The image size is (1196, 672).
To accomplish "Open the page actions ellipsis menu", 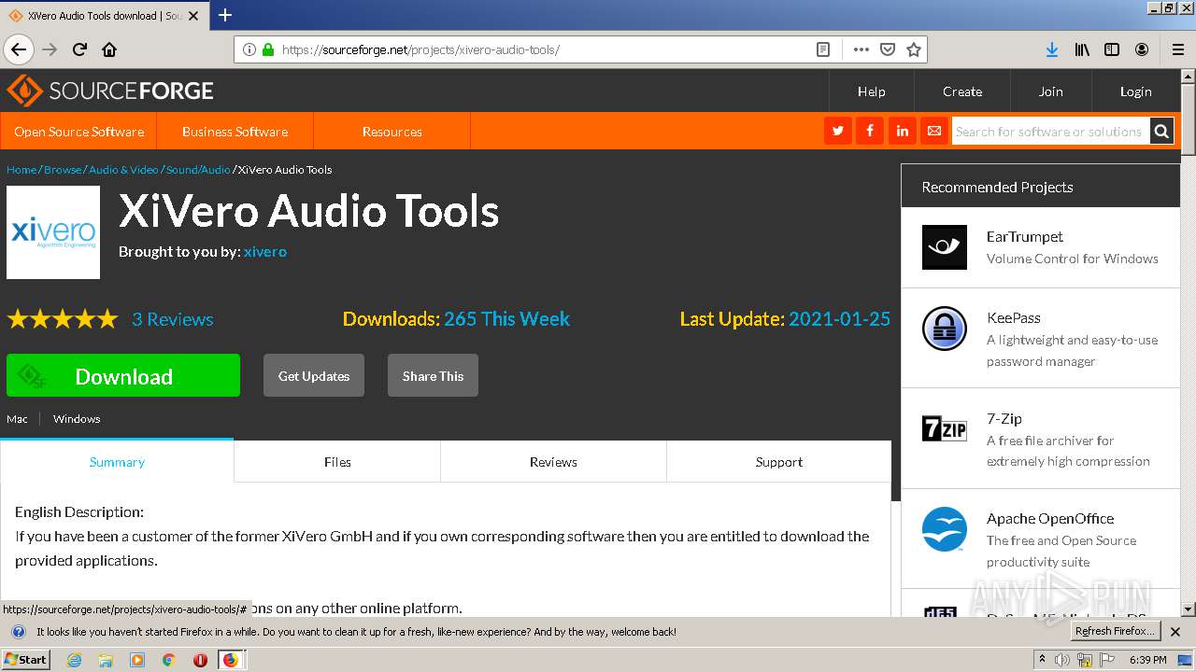I will click(861, 49).
